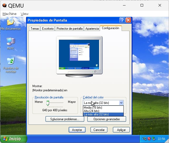Switch to the Escritorio tab

(48, 29)
